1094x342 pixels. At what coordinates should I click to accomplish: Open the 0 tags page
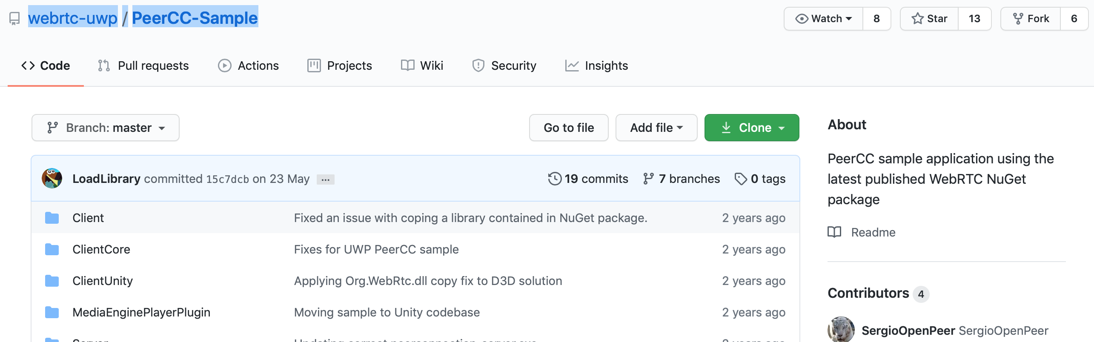pos(760,179)
